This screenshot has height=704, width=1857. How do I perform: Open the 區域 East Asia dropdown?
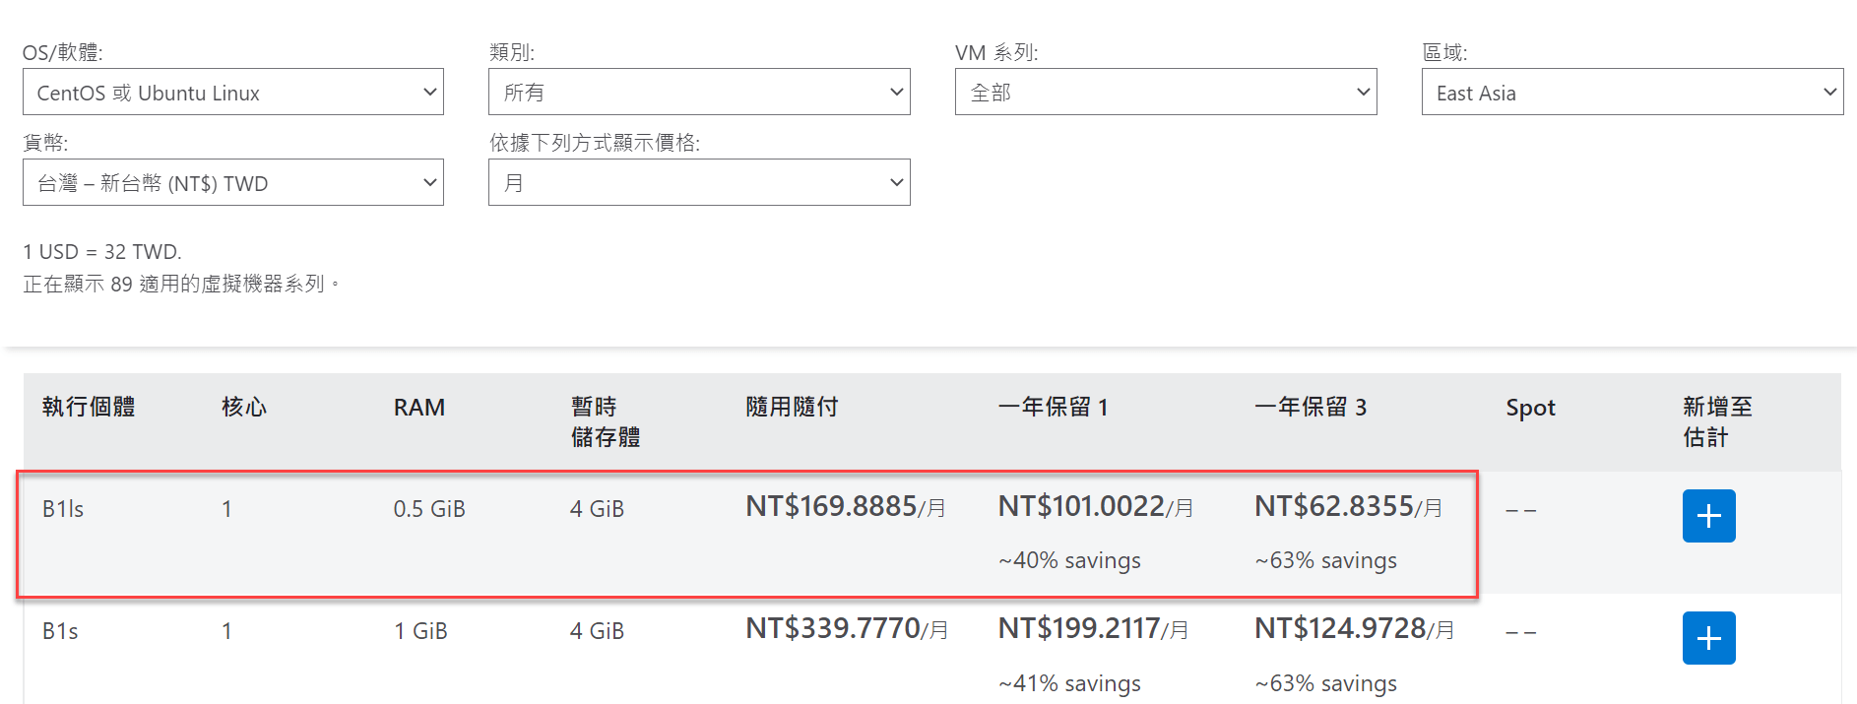pyautogui.click(x=1633, y=92)
